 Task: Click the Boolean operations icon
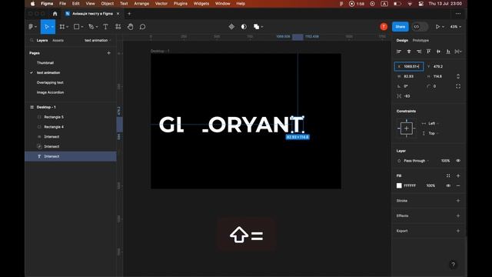point(256,27)
